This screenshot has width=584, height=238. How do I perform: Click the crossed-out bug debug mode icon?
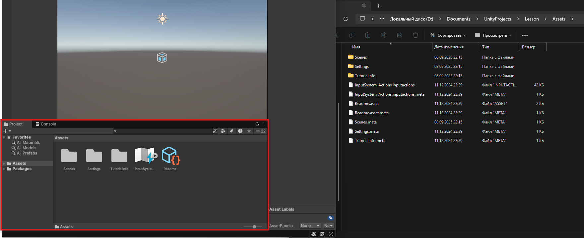(x=314, y=234)
